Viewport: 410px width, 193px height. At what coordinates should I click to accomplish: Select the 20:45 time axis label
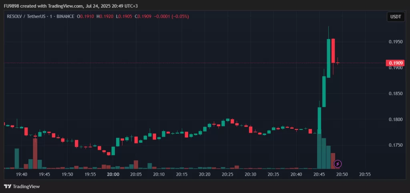click(x=319, y=174)
